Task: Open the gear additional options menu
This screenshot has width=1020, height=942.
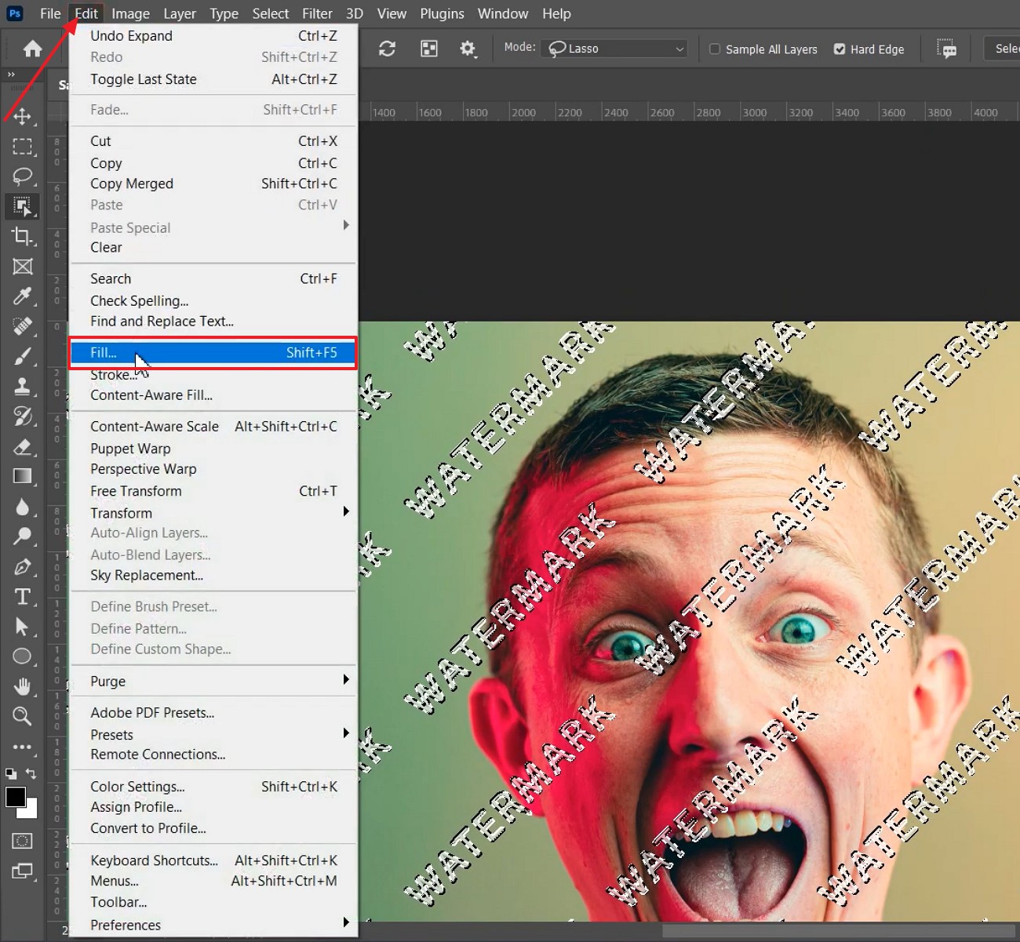Action: pos(468,49)
